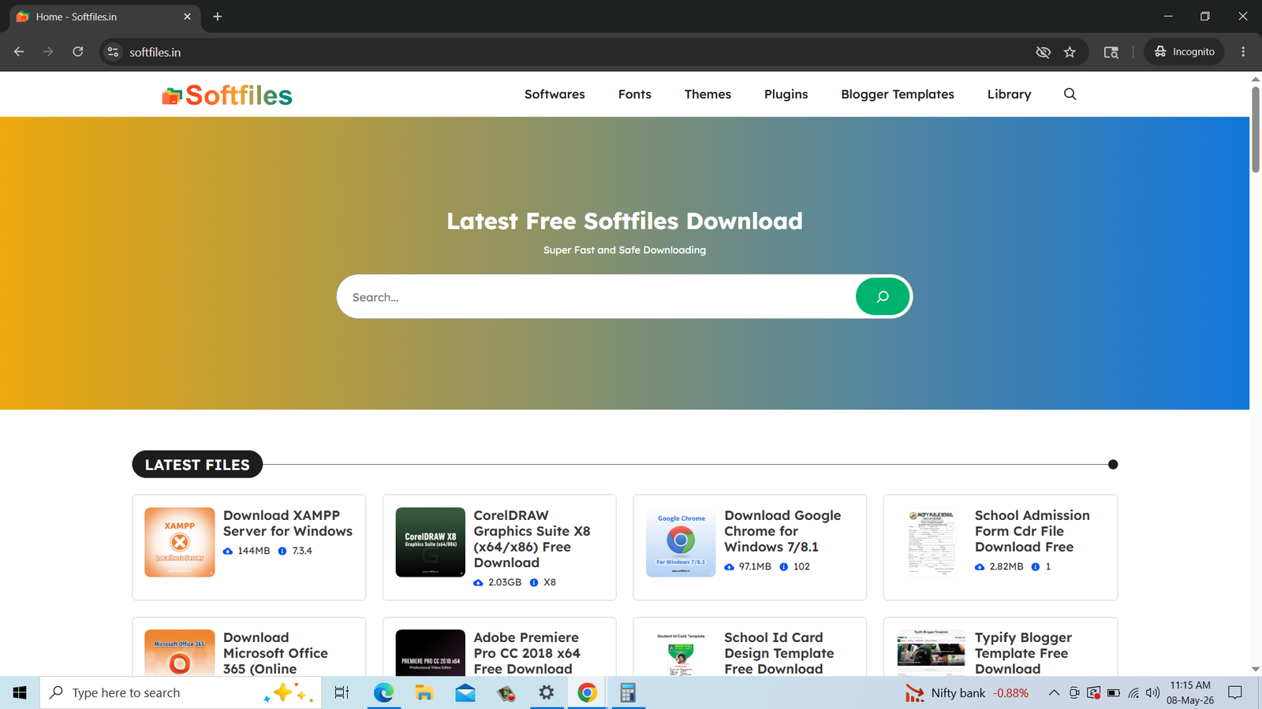Open Download XAMPP Server for Windows link

tap(288, 523)
